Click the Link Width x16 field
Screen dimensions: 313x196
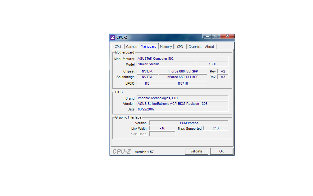pos(162,128)
